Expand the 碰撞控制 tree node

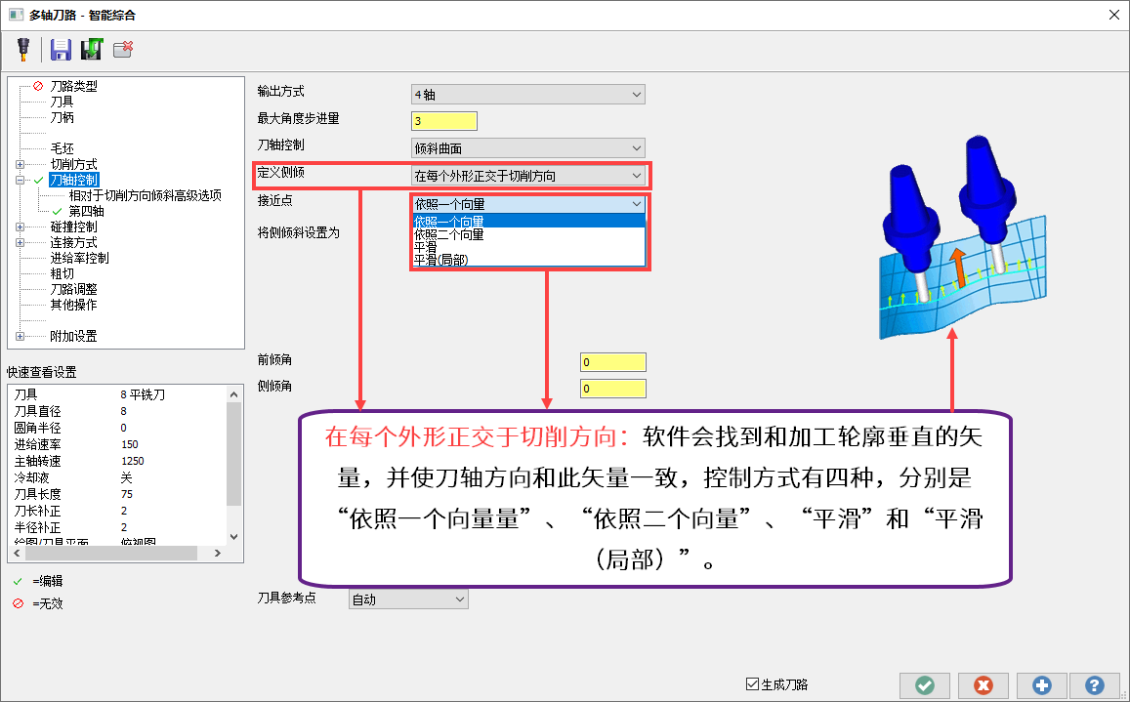click(x=21, y=227)
